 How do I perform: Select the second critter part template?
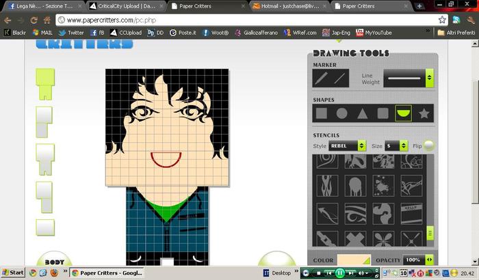[x=44, y=122]
